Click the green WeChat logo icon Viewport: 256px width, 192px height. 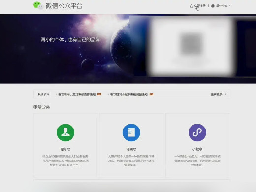[38, 5]
